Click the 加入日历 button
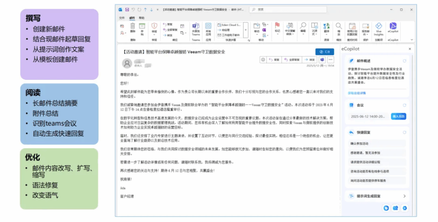438x222 pixels. point(399,116)
